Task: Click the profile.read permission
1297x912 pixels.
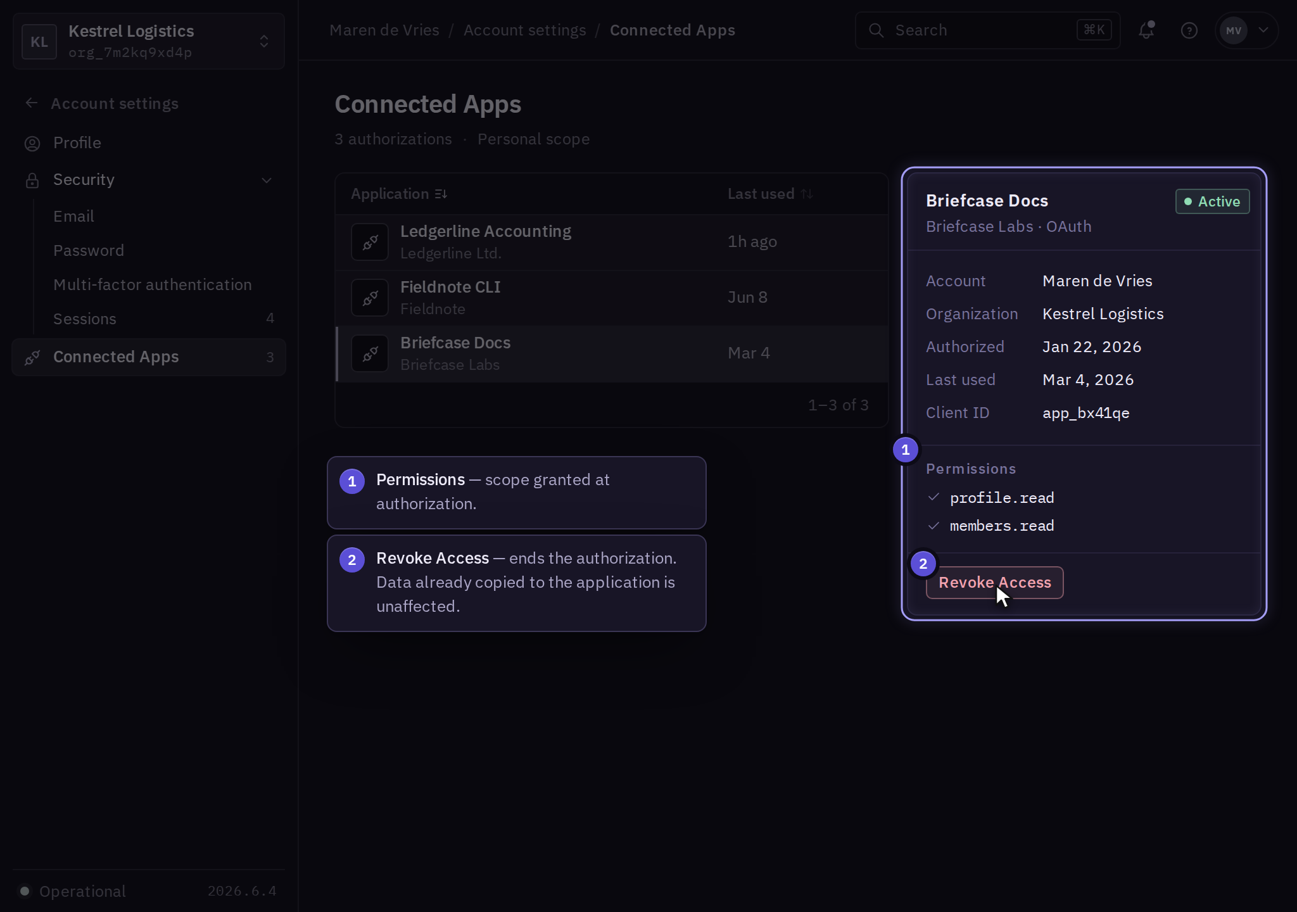Action: (1002, 498)
